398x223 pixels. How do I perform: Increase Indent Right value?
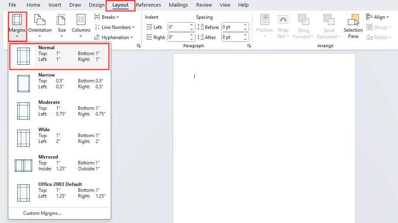click(x=192, y=35)
